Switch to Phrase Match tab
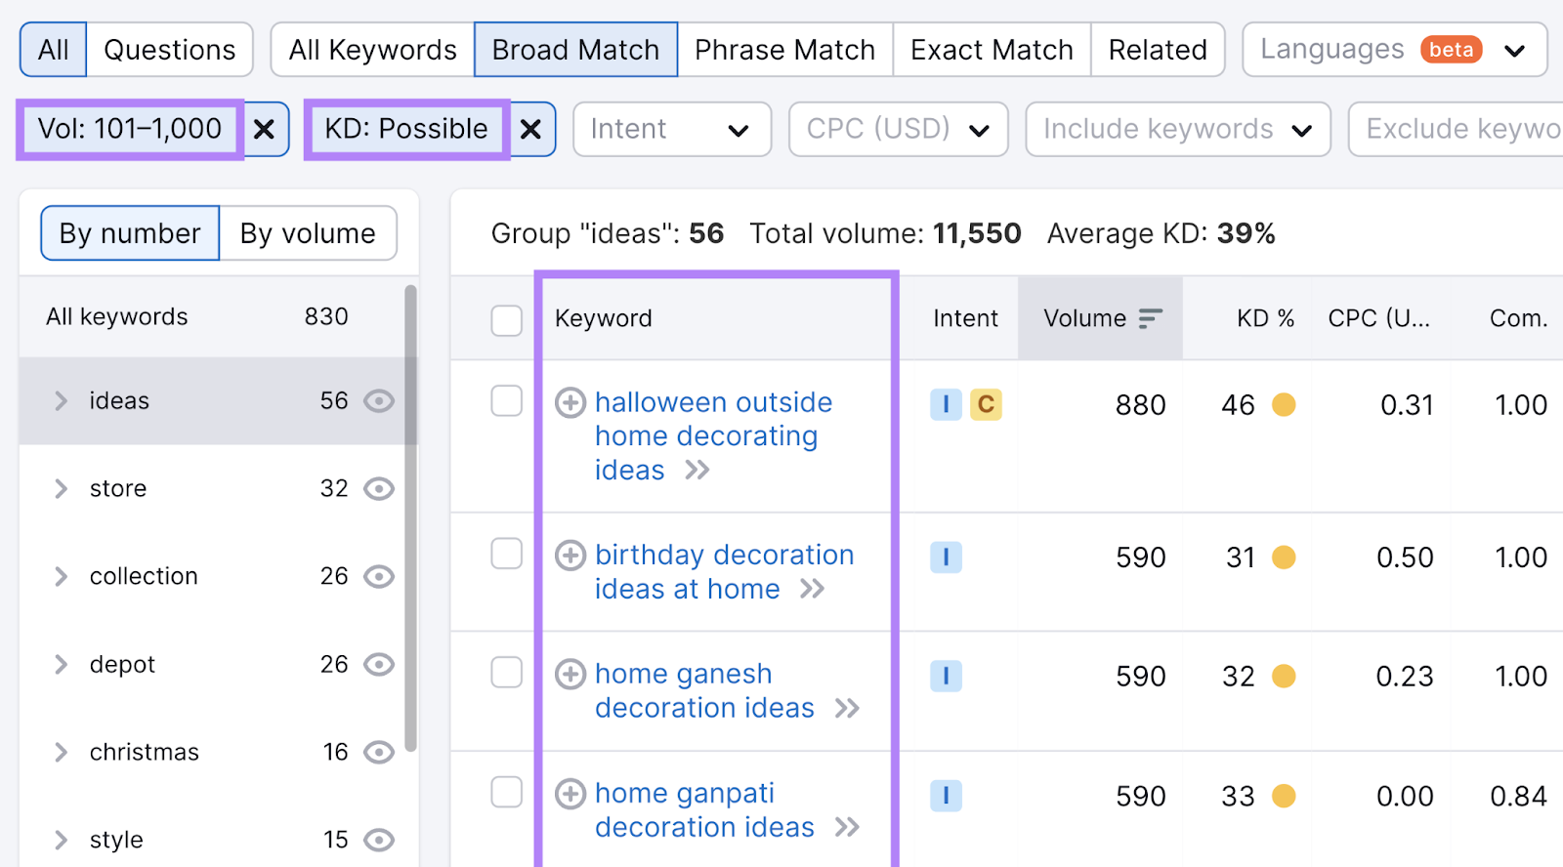Image resolution: width=1563 pixels, height=867 pixels. click(x=785, y=50)
